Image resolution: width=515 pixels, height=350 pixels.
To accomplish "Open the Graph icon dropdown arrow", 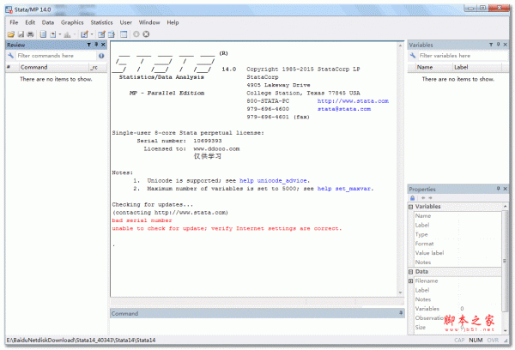I will pos(75,34).
